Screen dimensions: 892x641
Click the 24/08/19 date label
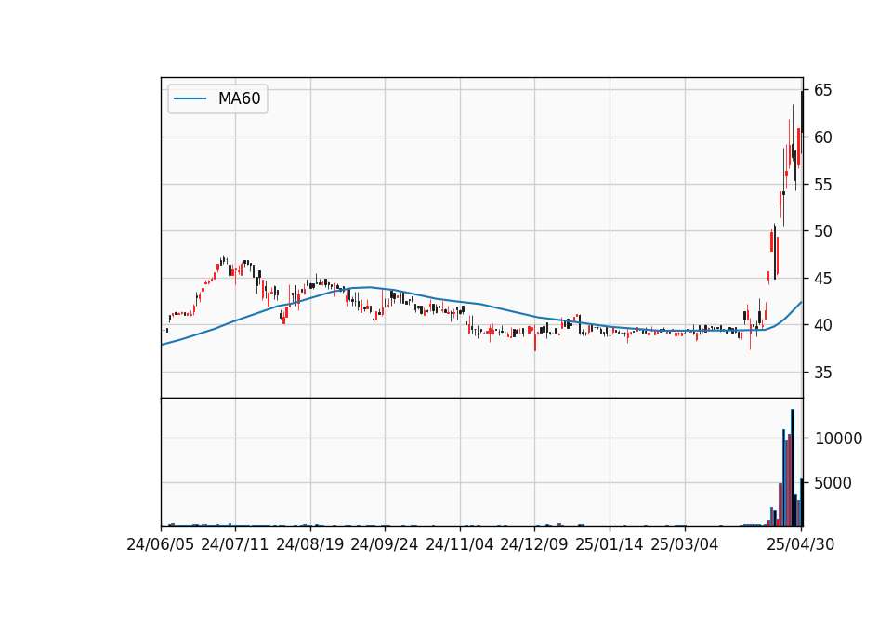310,544
